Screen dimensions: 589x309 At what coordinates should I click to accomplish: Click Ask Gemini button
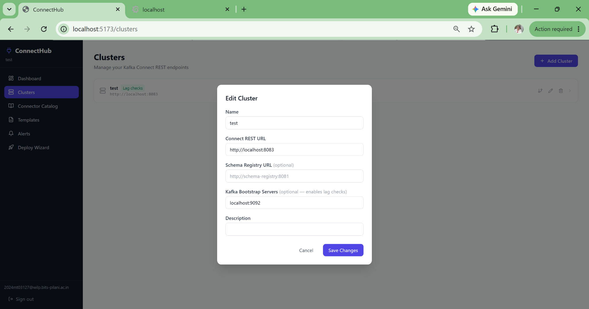(493, 9)
